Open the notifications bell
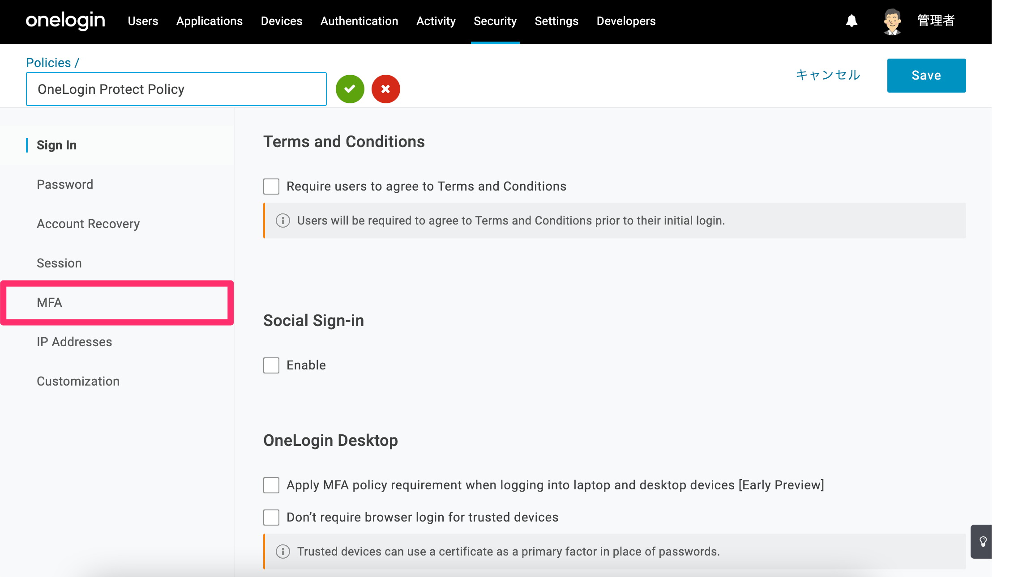This screenshot has width=1010, height=577. pos(852,21)
